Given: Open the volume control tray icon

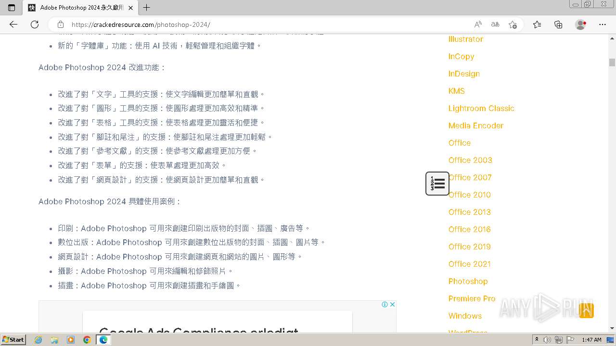Looking at the screenshot, I should (547, 340).
